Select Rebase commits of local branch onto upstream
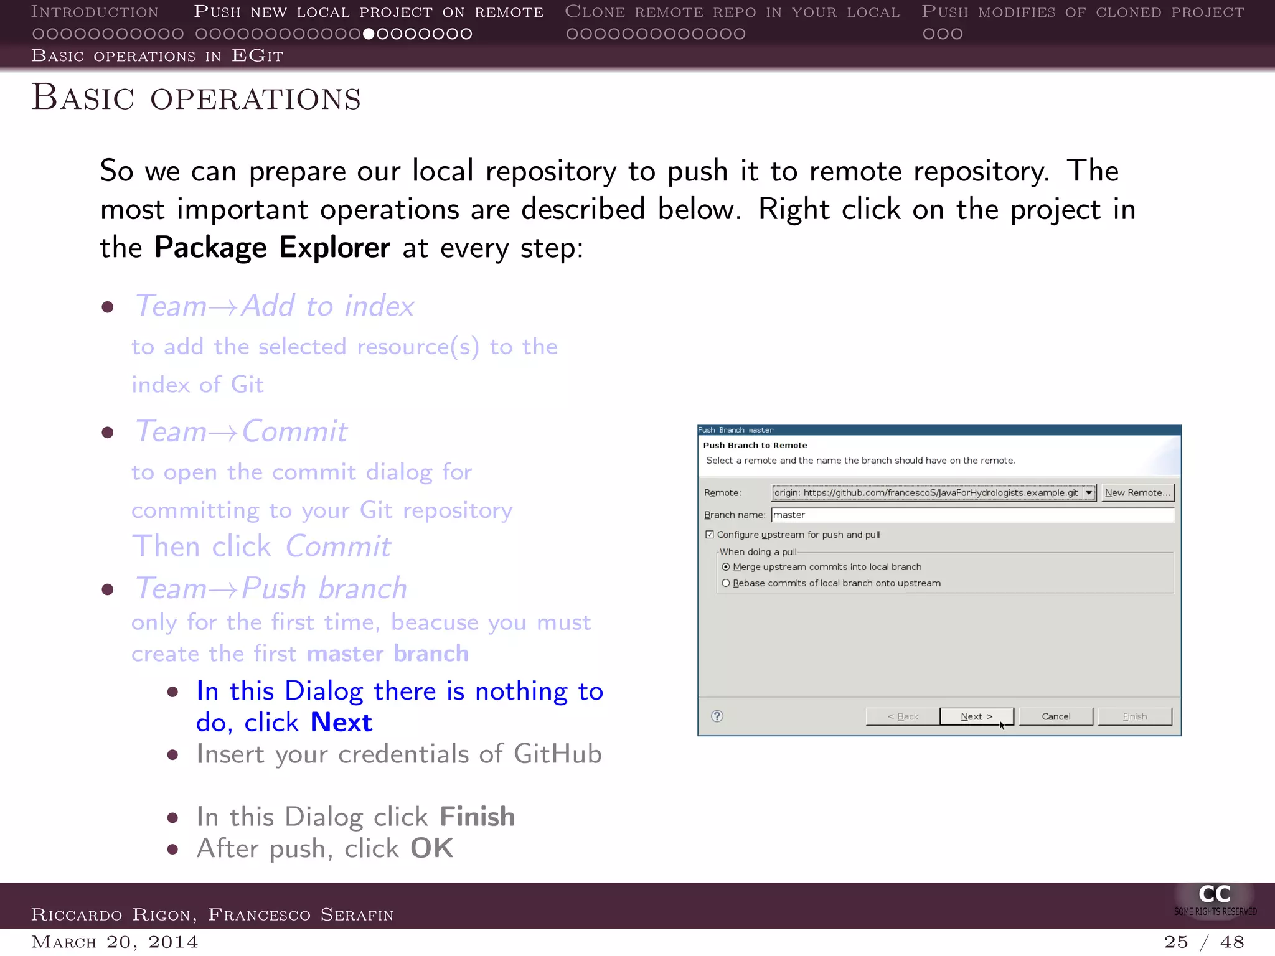Screen dimensions: 1275x956 pyautogui.click(x=726, y=583)
